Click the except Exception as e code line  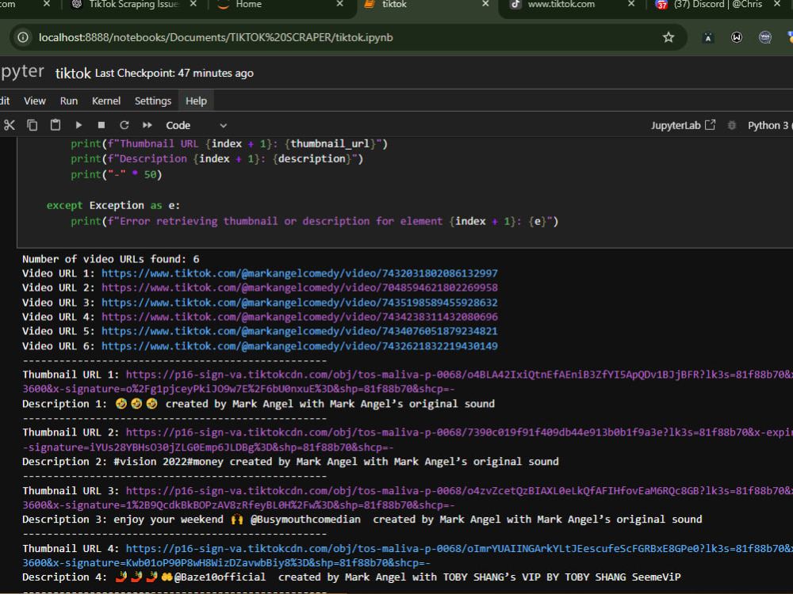point(113,206)
